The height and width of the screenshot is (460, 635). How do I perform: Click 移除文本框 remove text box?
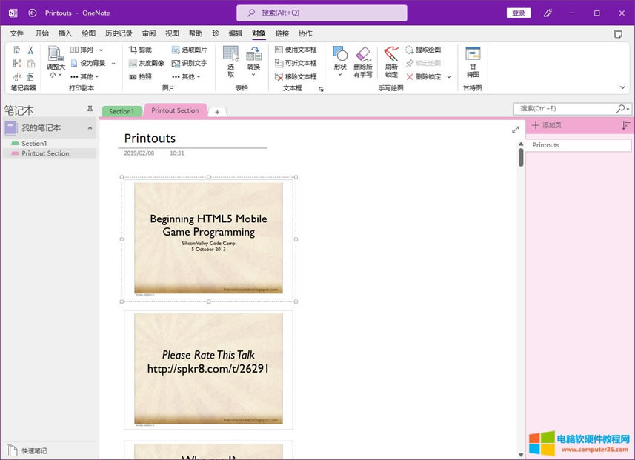pos(295,76)
